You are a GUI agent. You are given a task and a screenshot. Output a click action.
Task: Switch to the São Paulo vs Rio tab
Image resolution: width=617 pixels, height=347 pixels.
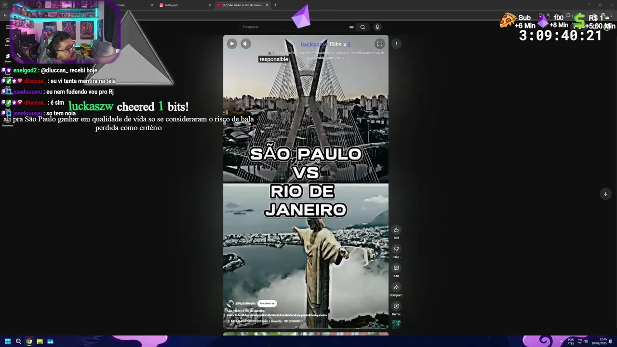(x=242, y=5)
